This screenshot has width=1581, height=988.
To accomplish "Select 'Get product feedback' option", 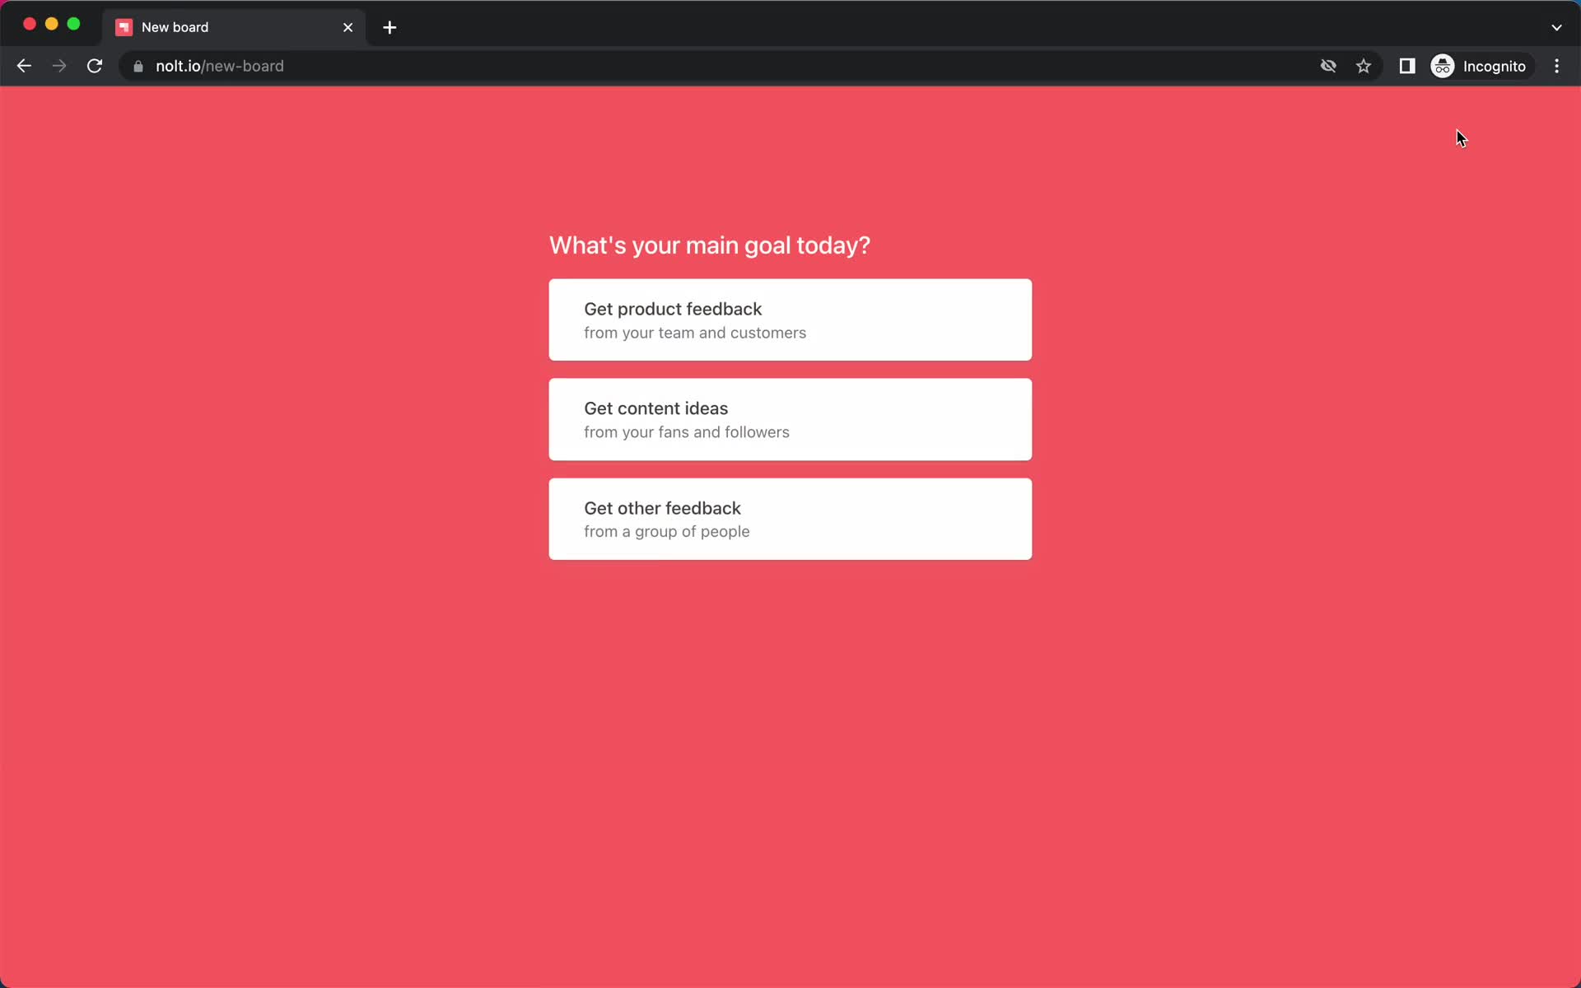I will (790, 319).
